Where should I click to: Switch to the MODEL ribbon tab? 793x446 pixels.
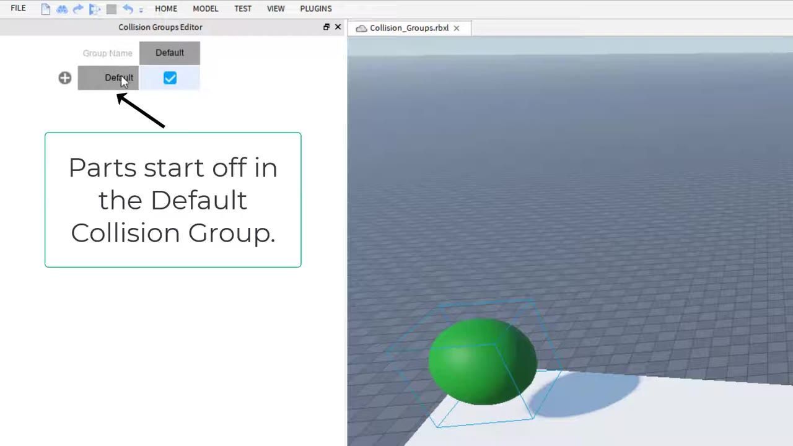coord(205,9)
